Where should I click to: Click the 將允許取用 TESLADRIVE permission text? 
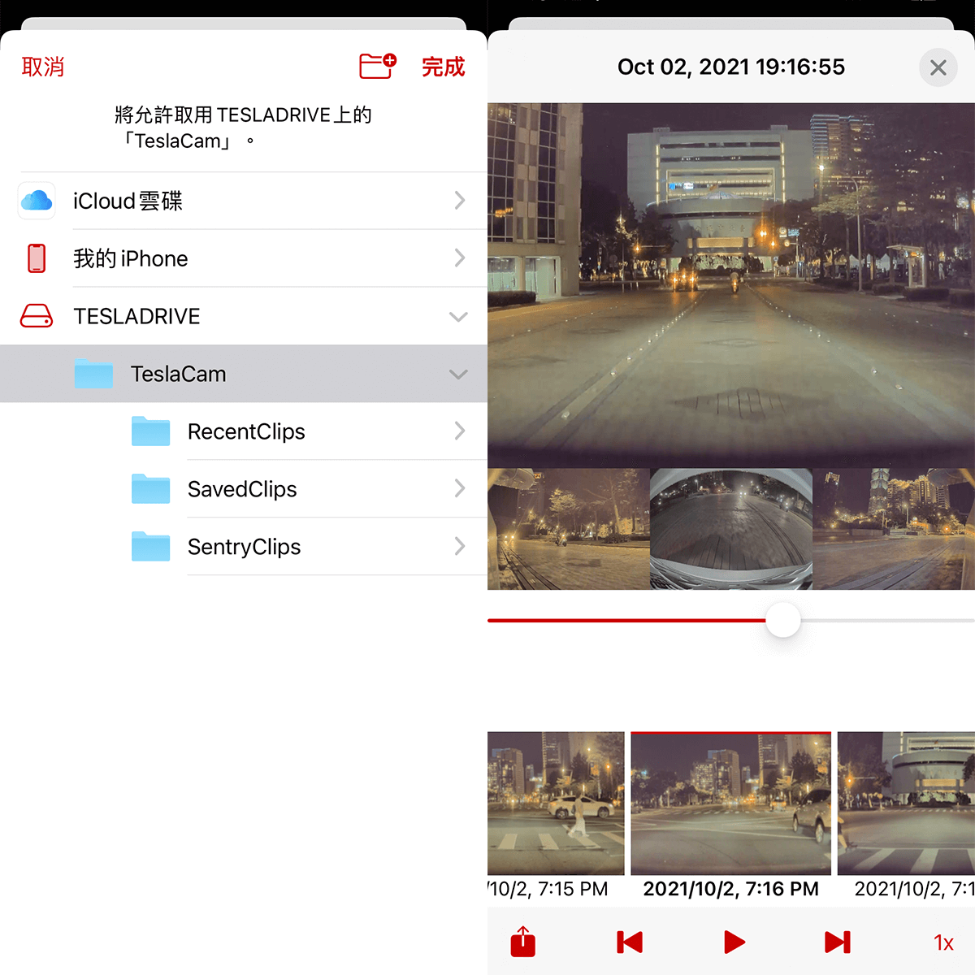(x=244, y=128)
